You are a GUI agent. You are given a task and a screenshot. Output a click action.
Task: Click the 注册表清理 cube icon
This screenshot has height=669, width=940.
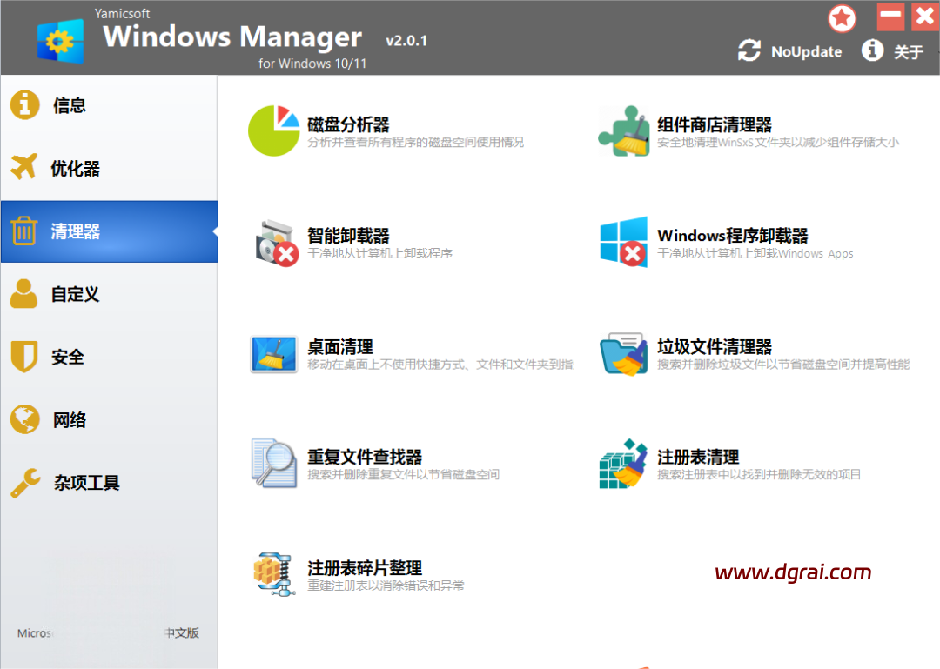[624, 464]
